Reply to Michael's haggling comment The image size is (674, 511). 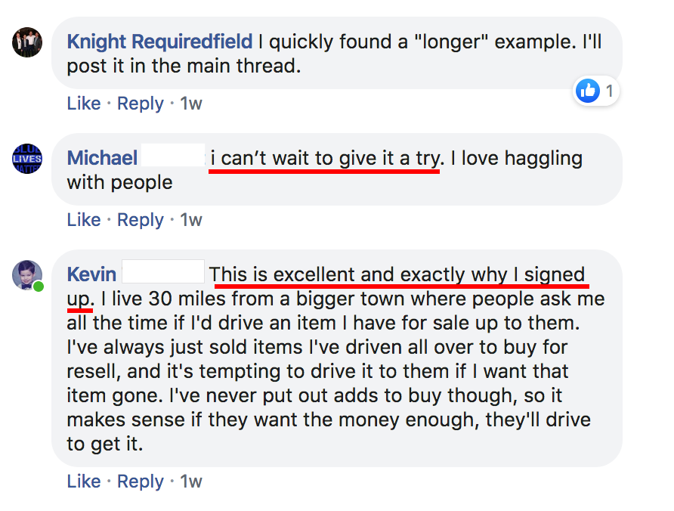140,220
